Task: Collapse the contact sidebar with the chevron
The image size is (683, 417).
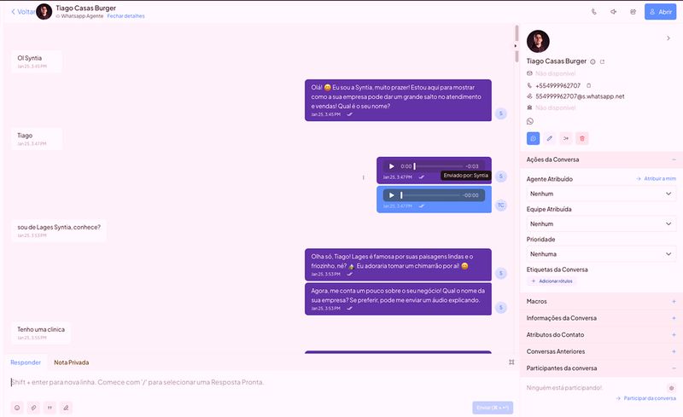Action: coord(668,38)
